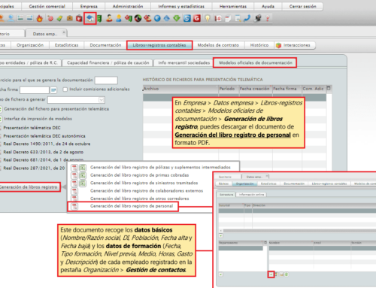Open calendar picker next to Fecha firma field
Viewport: 376px width, 288px height.
[x=53, y=89]
